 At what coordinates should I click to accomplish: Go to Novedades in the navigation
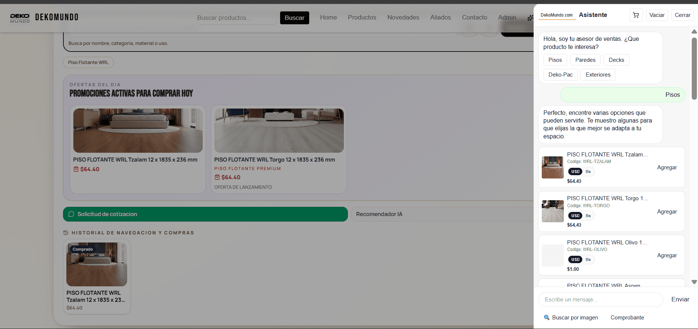pos(403,17)
